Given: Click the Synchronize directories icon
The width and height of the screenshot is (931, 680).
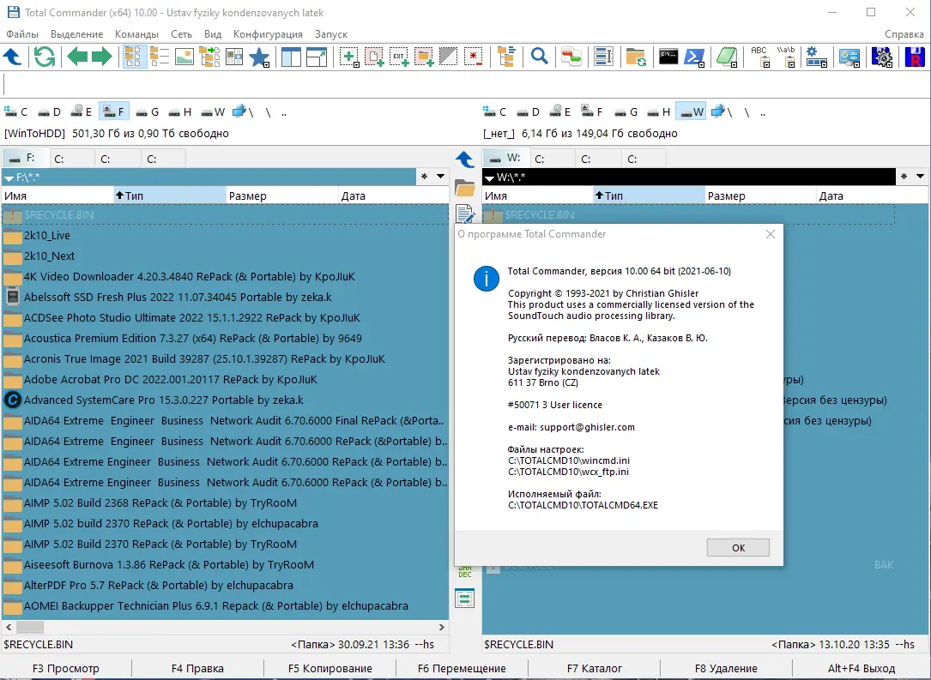Looking at the screenshot, I should point(636,57).
